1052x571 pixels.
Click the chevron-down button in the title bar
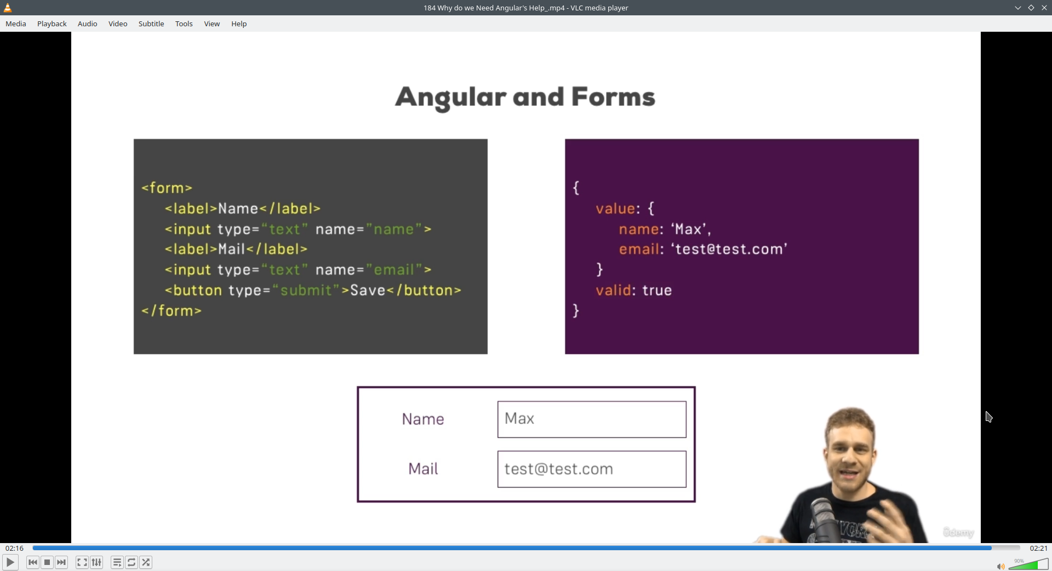[1017, 8]
